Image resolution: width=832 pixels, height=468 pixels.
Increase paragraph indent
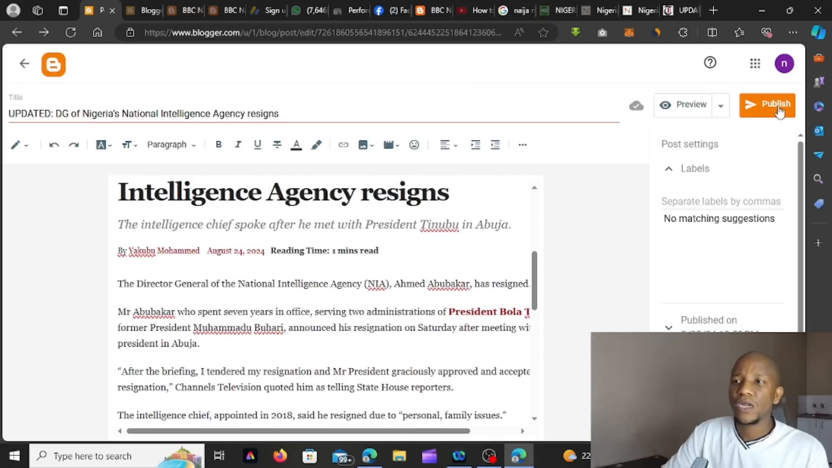click(x=475, y=145)
